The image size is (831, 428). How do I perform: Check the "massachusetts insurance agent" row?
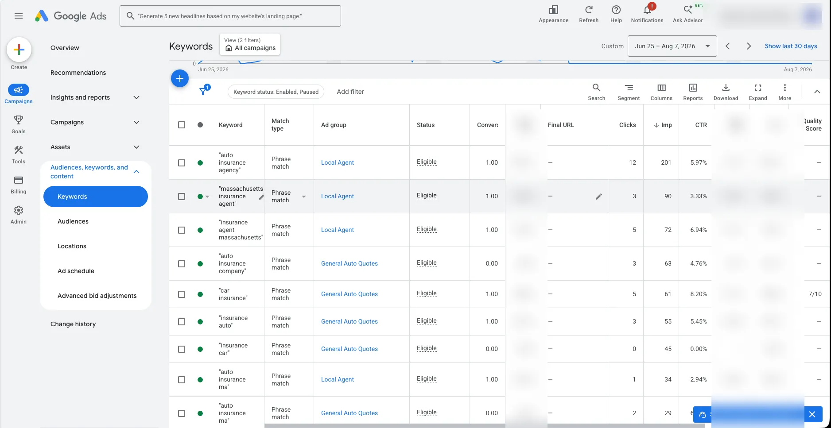click(x=182, y=197)
